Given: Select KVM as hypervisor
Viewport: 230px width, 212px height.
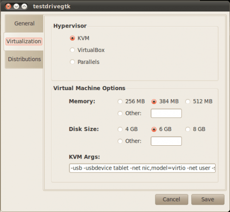Looking at the screenshot, I should coord(80,38).
